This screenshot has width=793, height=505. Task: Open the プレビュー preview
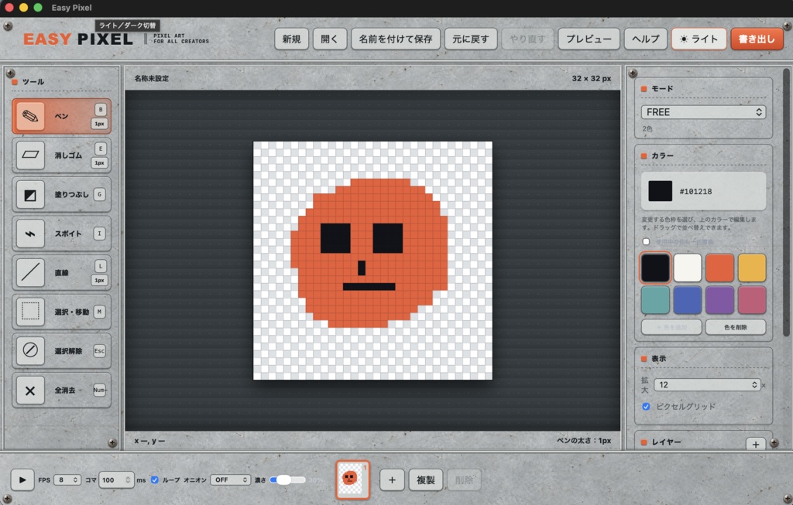click(589, 39)
